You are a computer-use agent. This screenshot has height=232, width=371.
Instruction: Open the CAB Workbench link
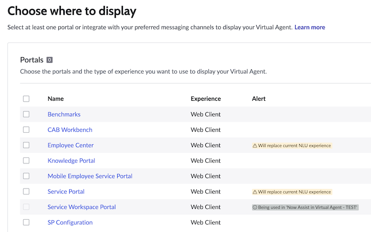click(70, 130)
